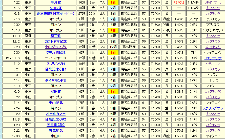This screenshot has width=225, height=139.
Task: Open ハクチカラ link in 有馬記念 row
Action: click(213, 131)
